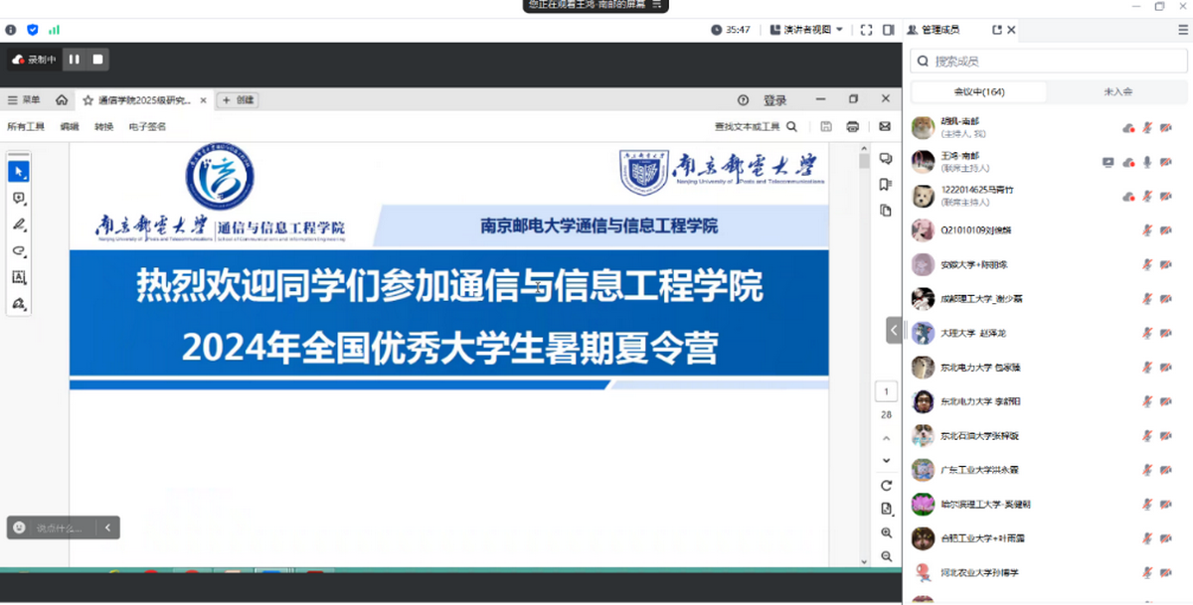The height and width of the screenshot is (605, 1193).
Task: Choose the add comment tool
Action: (18, 199)
